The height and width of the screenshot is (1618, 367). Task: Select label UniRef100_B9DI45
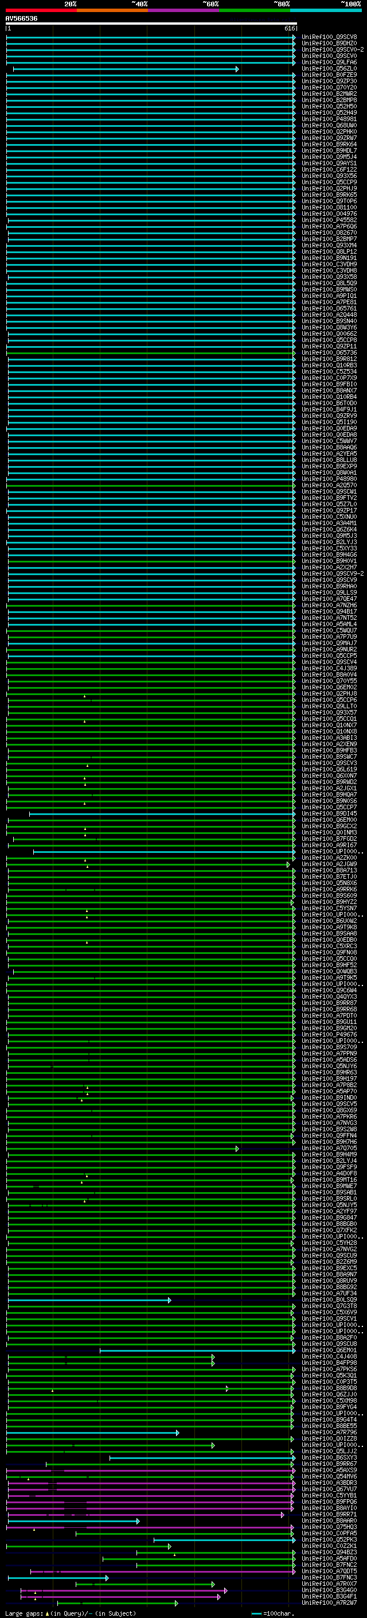click(329, 813)
